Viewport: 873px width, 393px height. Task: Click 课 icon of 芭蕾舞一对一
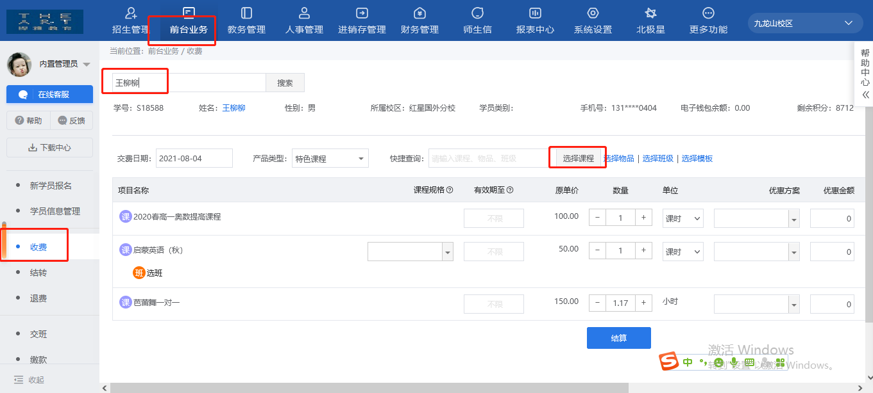pos(126,302)
